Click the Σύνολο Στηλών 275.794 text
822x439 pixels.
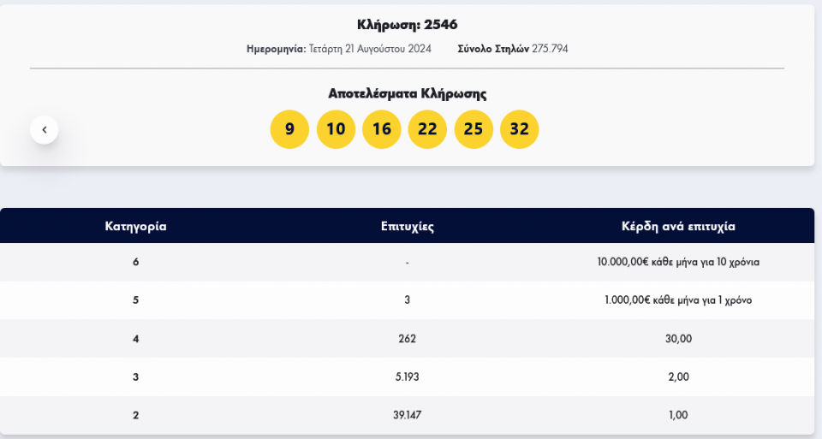click(x=513, y=49)
